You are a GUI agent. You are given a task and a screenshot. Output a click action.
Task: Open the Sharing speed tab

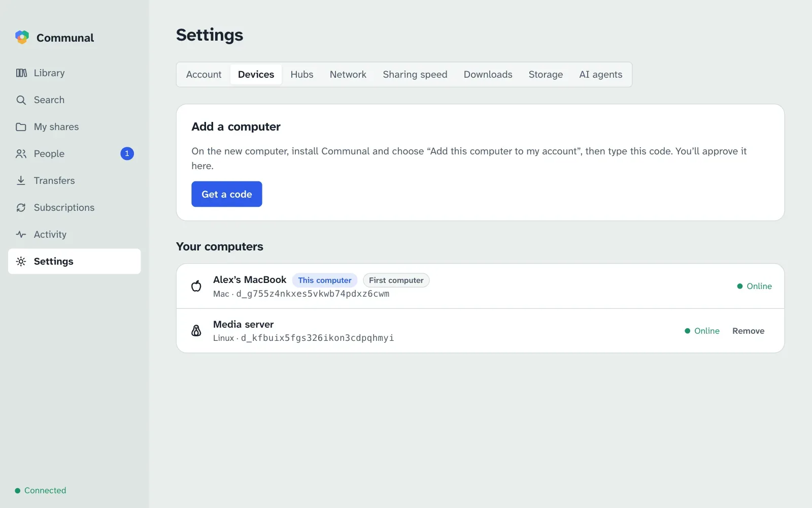coord(415,75)
